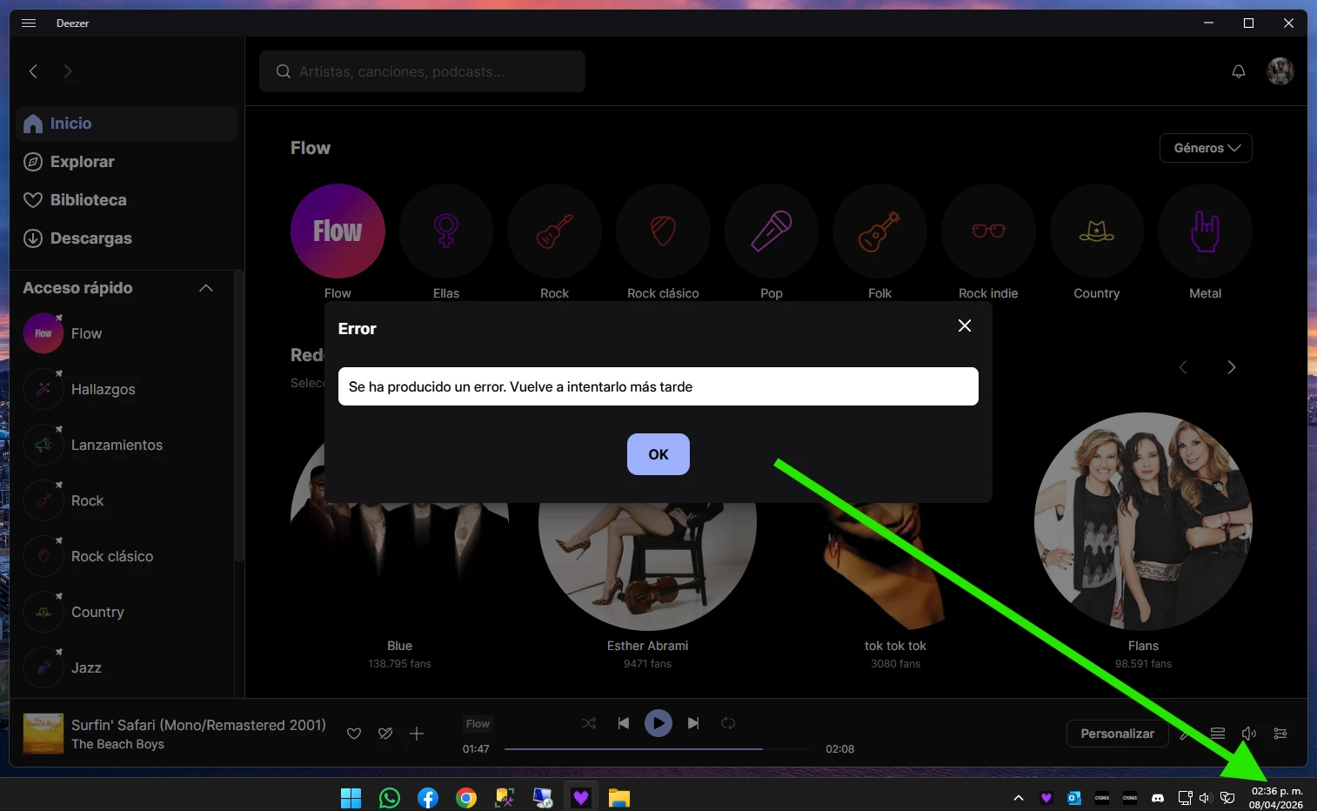This screenshot has width=1317, height=811.
Task: Click the 98.591 fans text
Action: pos(1143,664)
